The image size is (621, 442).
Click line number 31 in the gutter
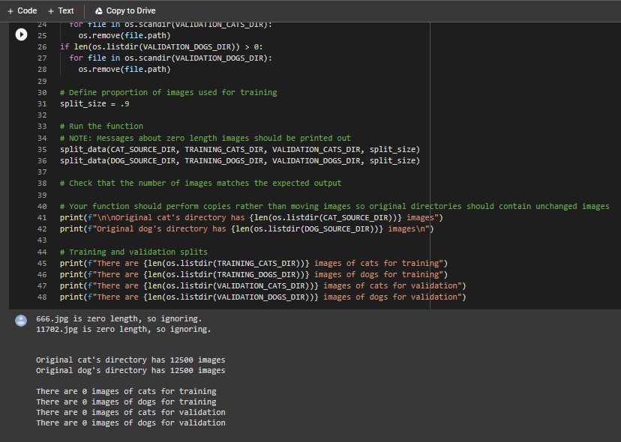42,103
